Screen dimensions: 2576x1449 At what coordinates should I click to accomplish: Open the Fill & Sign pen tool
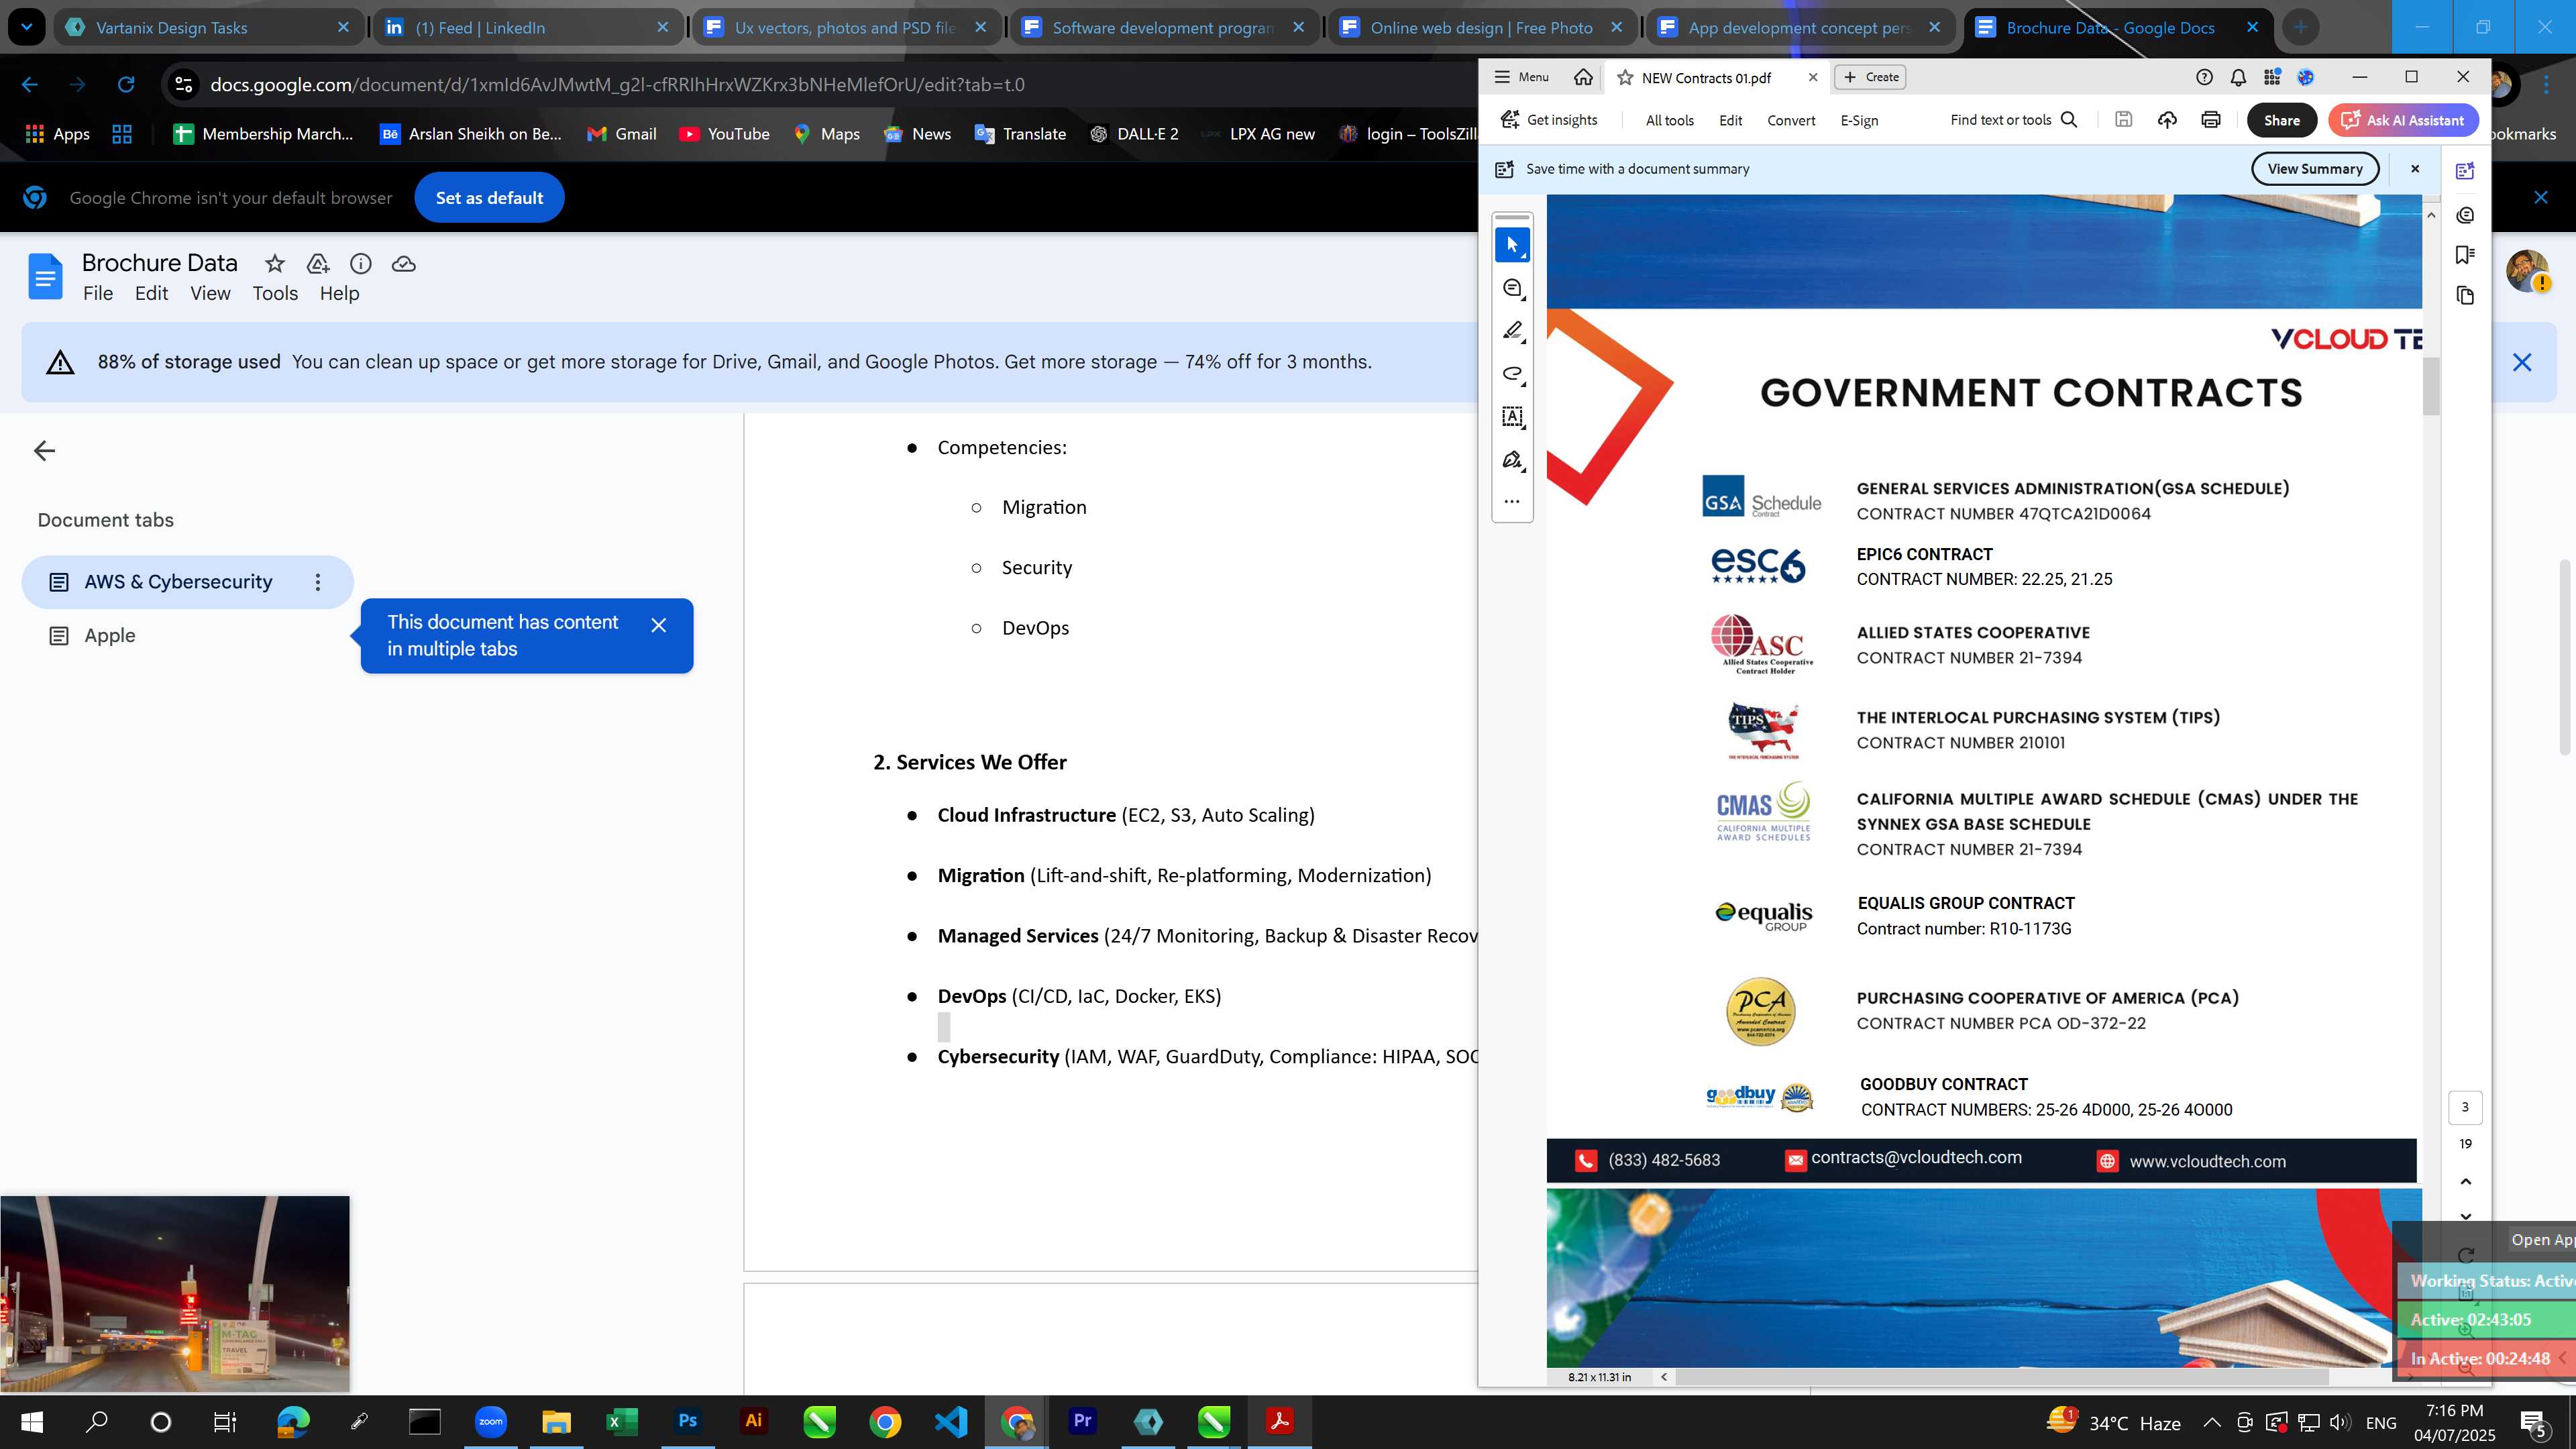[x=1512, y=460]
